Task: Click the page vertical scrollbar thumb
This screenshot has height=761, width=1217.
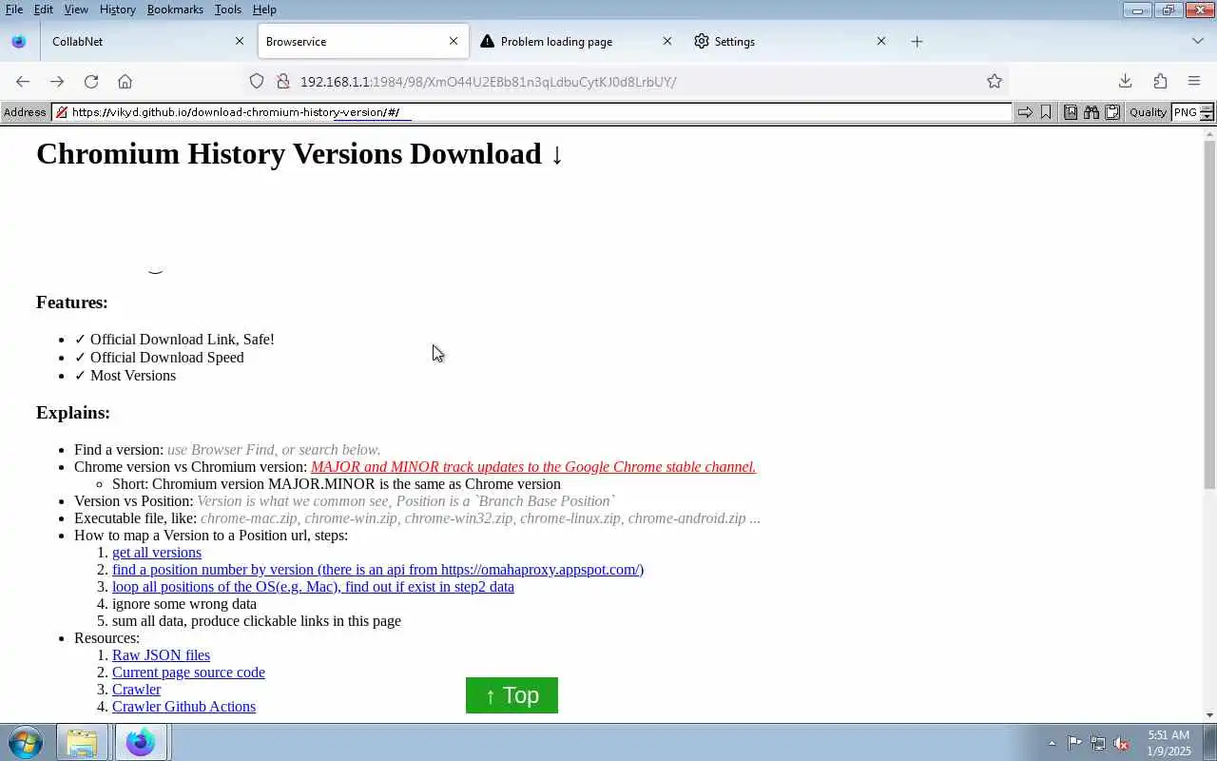Action: 1209,314
